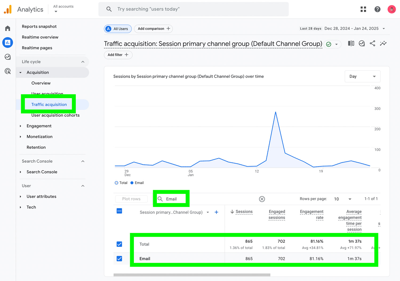
Task: Open User acquisition cohorts report
Action: pos(55,115)
